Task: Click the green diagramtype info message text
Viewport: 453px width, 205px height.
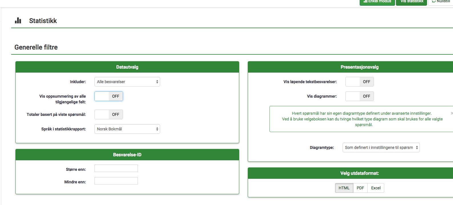Action: [x=362, y=119]
